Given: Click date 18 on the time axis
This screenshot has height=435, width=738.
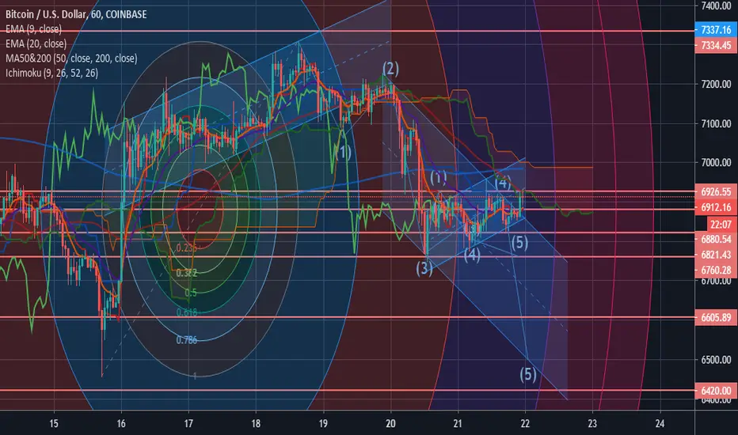Looking at the screenshot, I should tap(256, 423).
